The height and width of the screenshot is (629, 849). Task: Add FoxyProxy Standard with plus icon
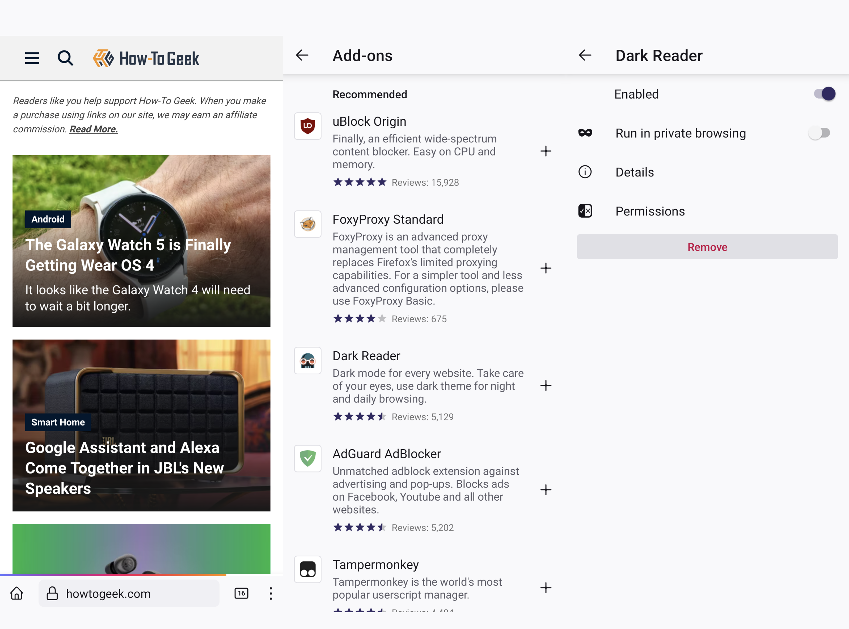pos(545,268)
